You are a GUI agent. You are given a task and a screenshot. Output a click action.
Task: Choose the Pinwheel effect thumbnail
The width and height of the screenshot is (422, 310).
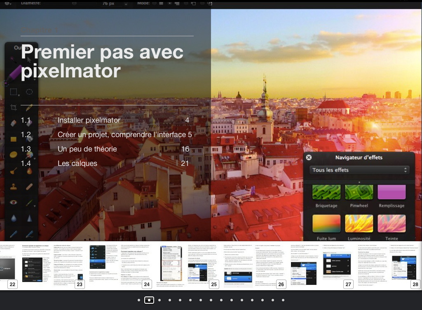359,192
